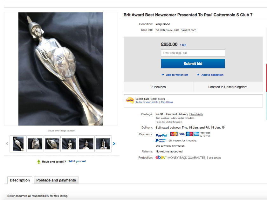
Task: Show next thumbnails with right arrow
Action: click(x=114, y=143)
